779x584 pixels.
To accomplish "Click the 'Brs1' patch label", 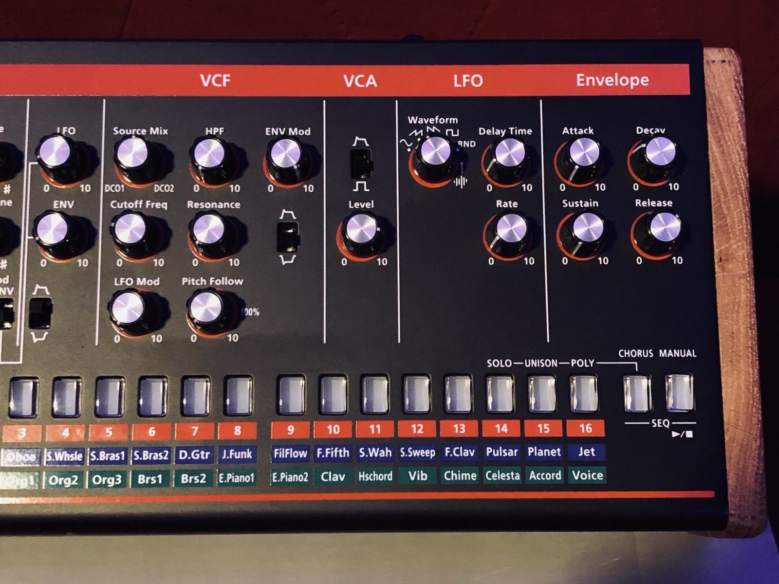I will tap(151, 479).
